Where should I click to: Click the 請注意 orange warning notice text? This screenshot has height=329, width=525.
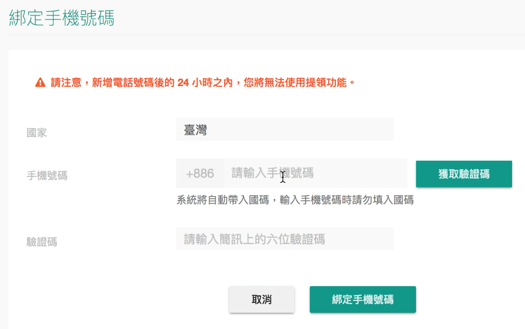coord(203,82)
